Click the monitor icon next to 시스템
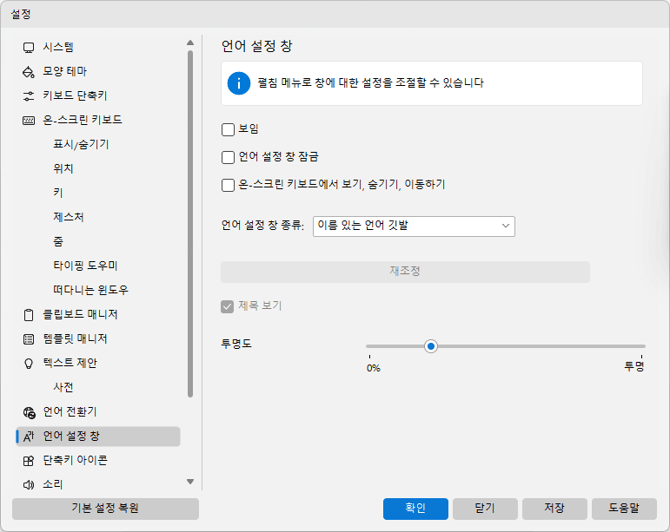The image size is (670, 532). click(x=29, y=48)
